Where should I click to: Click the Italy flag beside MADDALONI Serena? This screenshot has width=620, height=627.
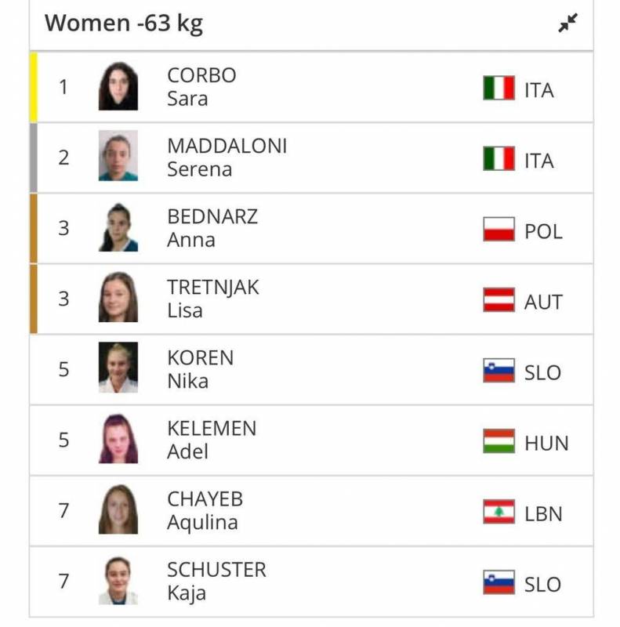coord(499,158)
